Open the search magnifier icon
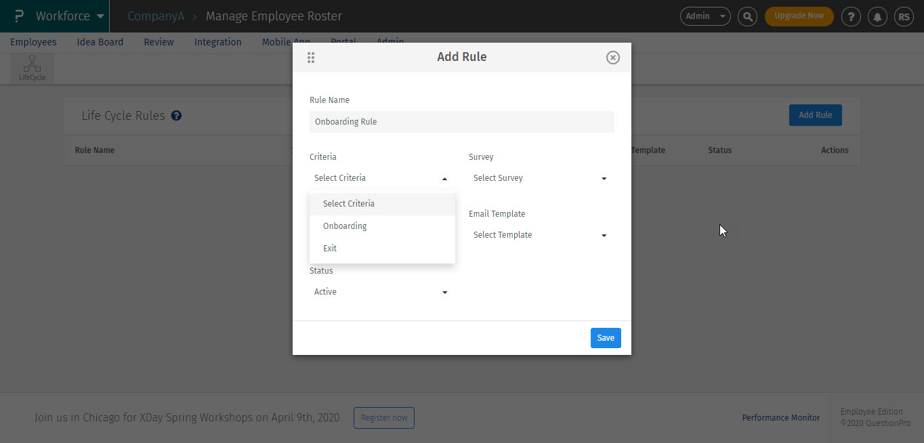Viewport: 924px width, 443px height. (x=747, y=16)
